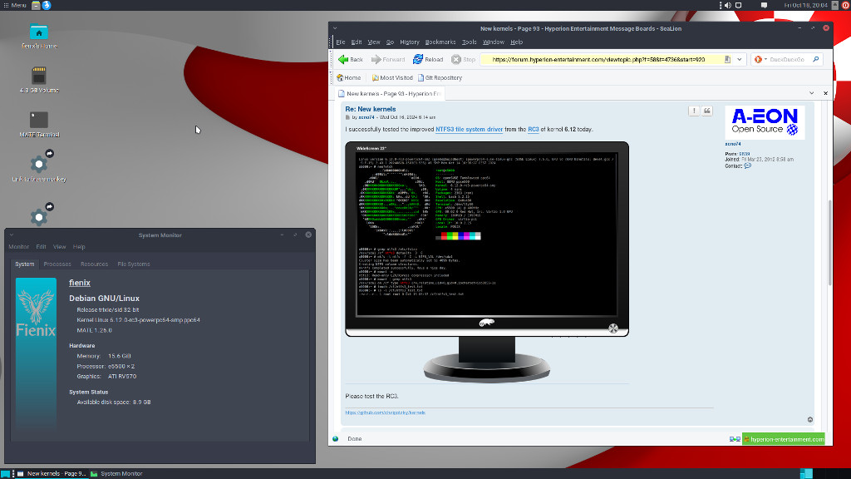The height and width of the screenshot is (479, 851).
Task: Open the Git Repository bookmark
Action: pos(440,77)
